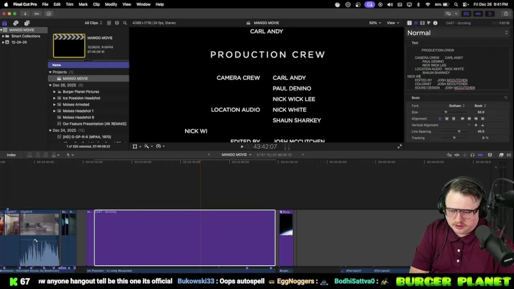The image size is (514, 289).
Task: Toggle clip soloing headphones icon
Action: pyautogui.click(x=472, y=155)
